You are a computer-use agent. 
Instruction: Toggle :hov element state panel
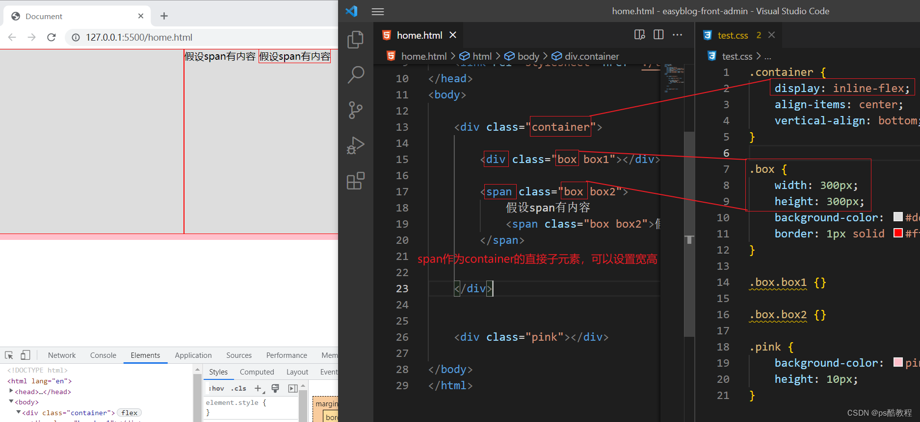pyautogui.click(x=216, y=388)
